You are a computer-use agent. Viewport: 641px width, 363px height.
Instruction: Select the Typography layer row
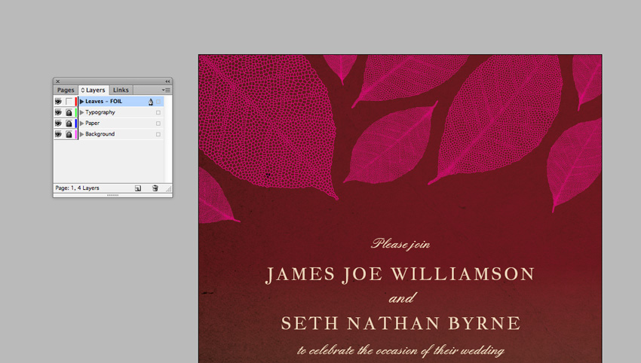click(121, 112)
